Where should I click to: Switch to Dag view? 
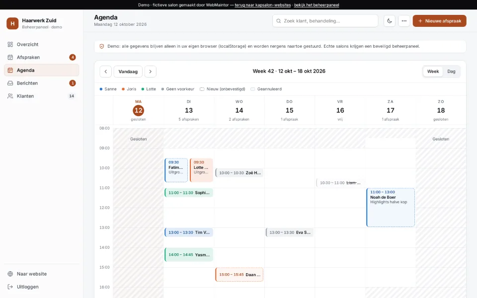click(x=451, y=72)
